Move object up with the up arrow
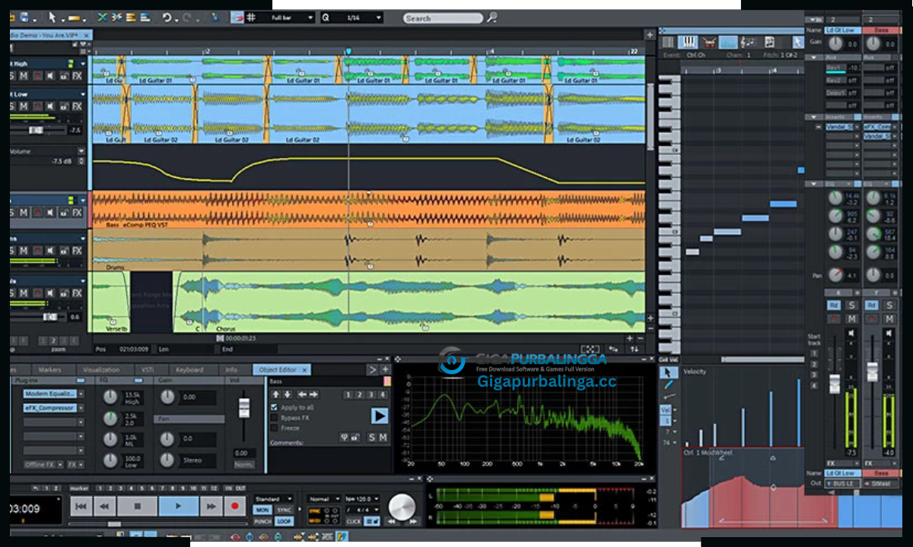 [276, 394]
